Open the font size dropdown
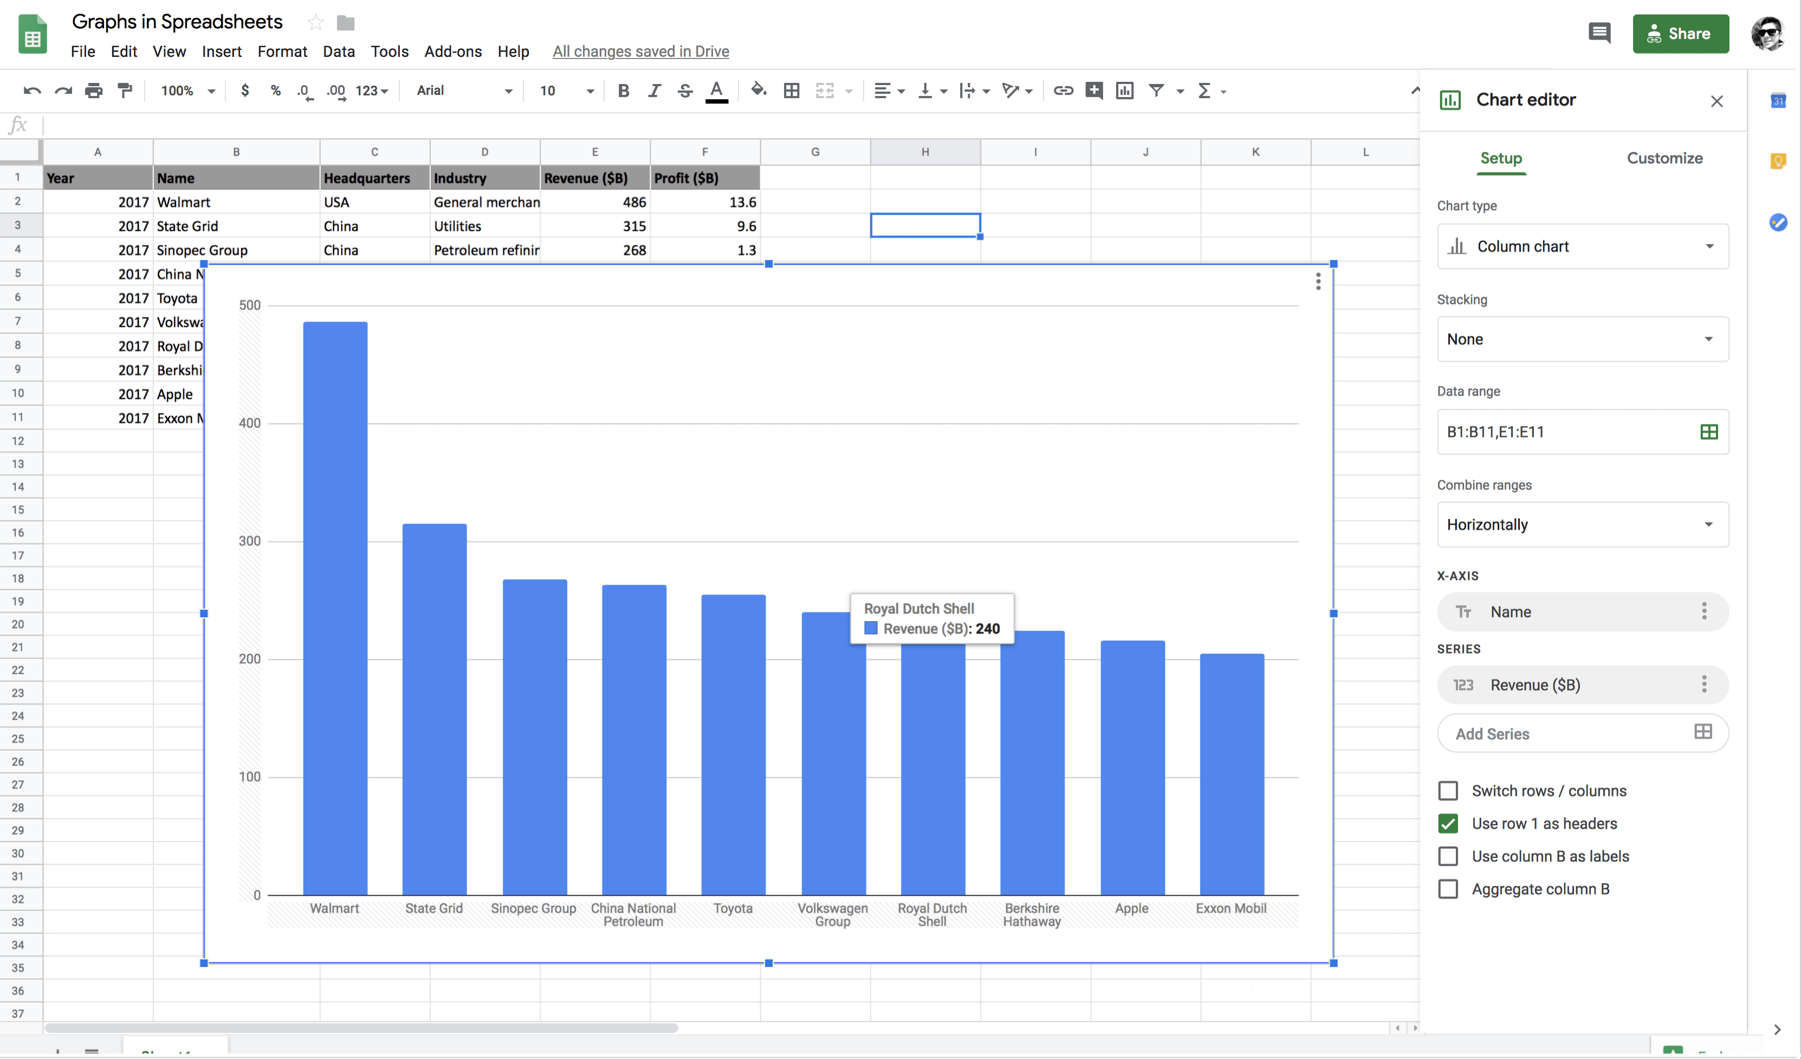This screenshot has width=1801, height=1059. (x=567, y=91)
